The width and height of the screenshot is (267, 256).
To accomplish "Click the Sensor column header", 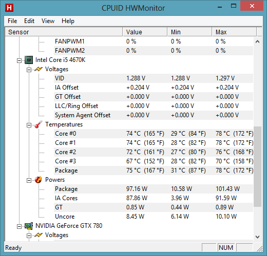I will pos(64,32).
